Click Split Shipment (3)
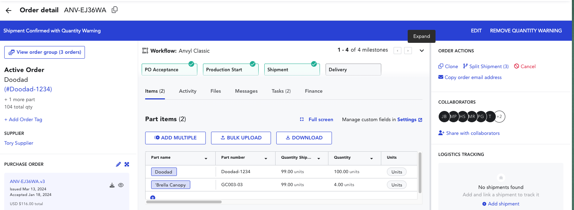The width and height of the screenshot is (574, 210). pyautogui.click(x=486, y=66)
